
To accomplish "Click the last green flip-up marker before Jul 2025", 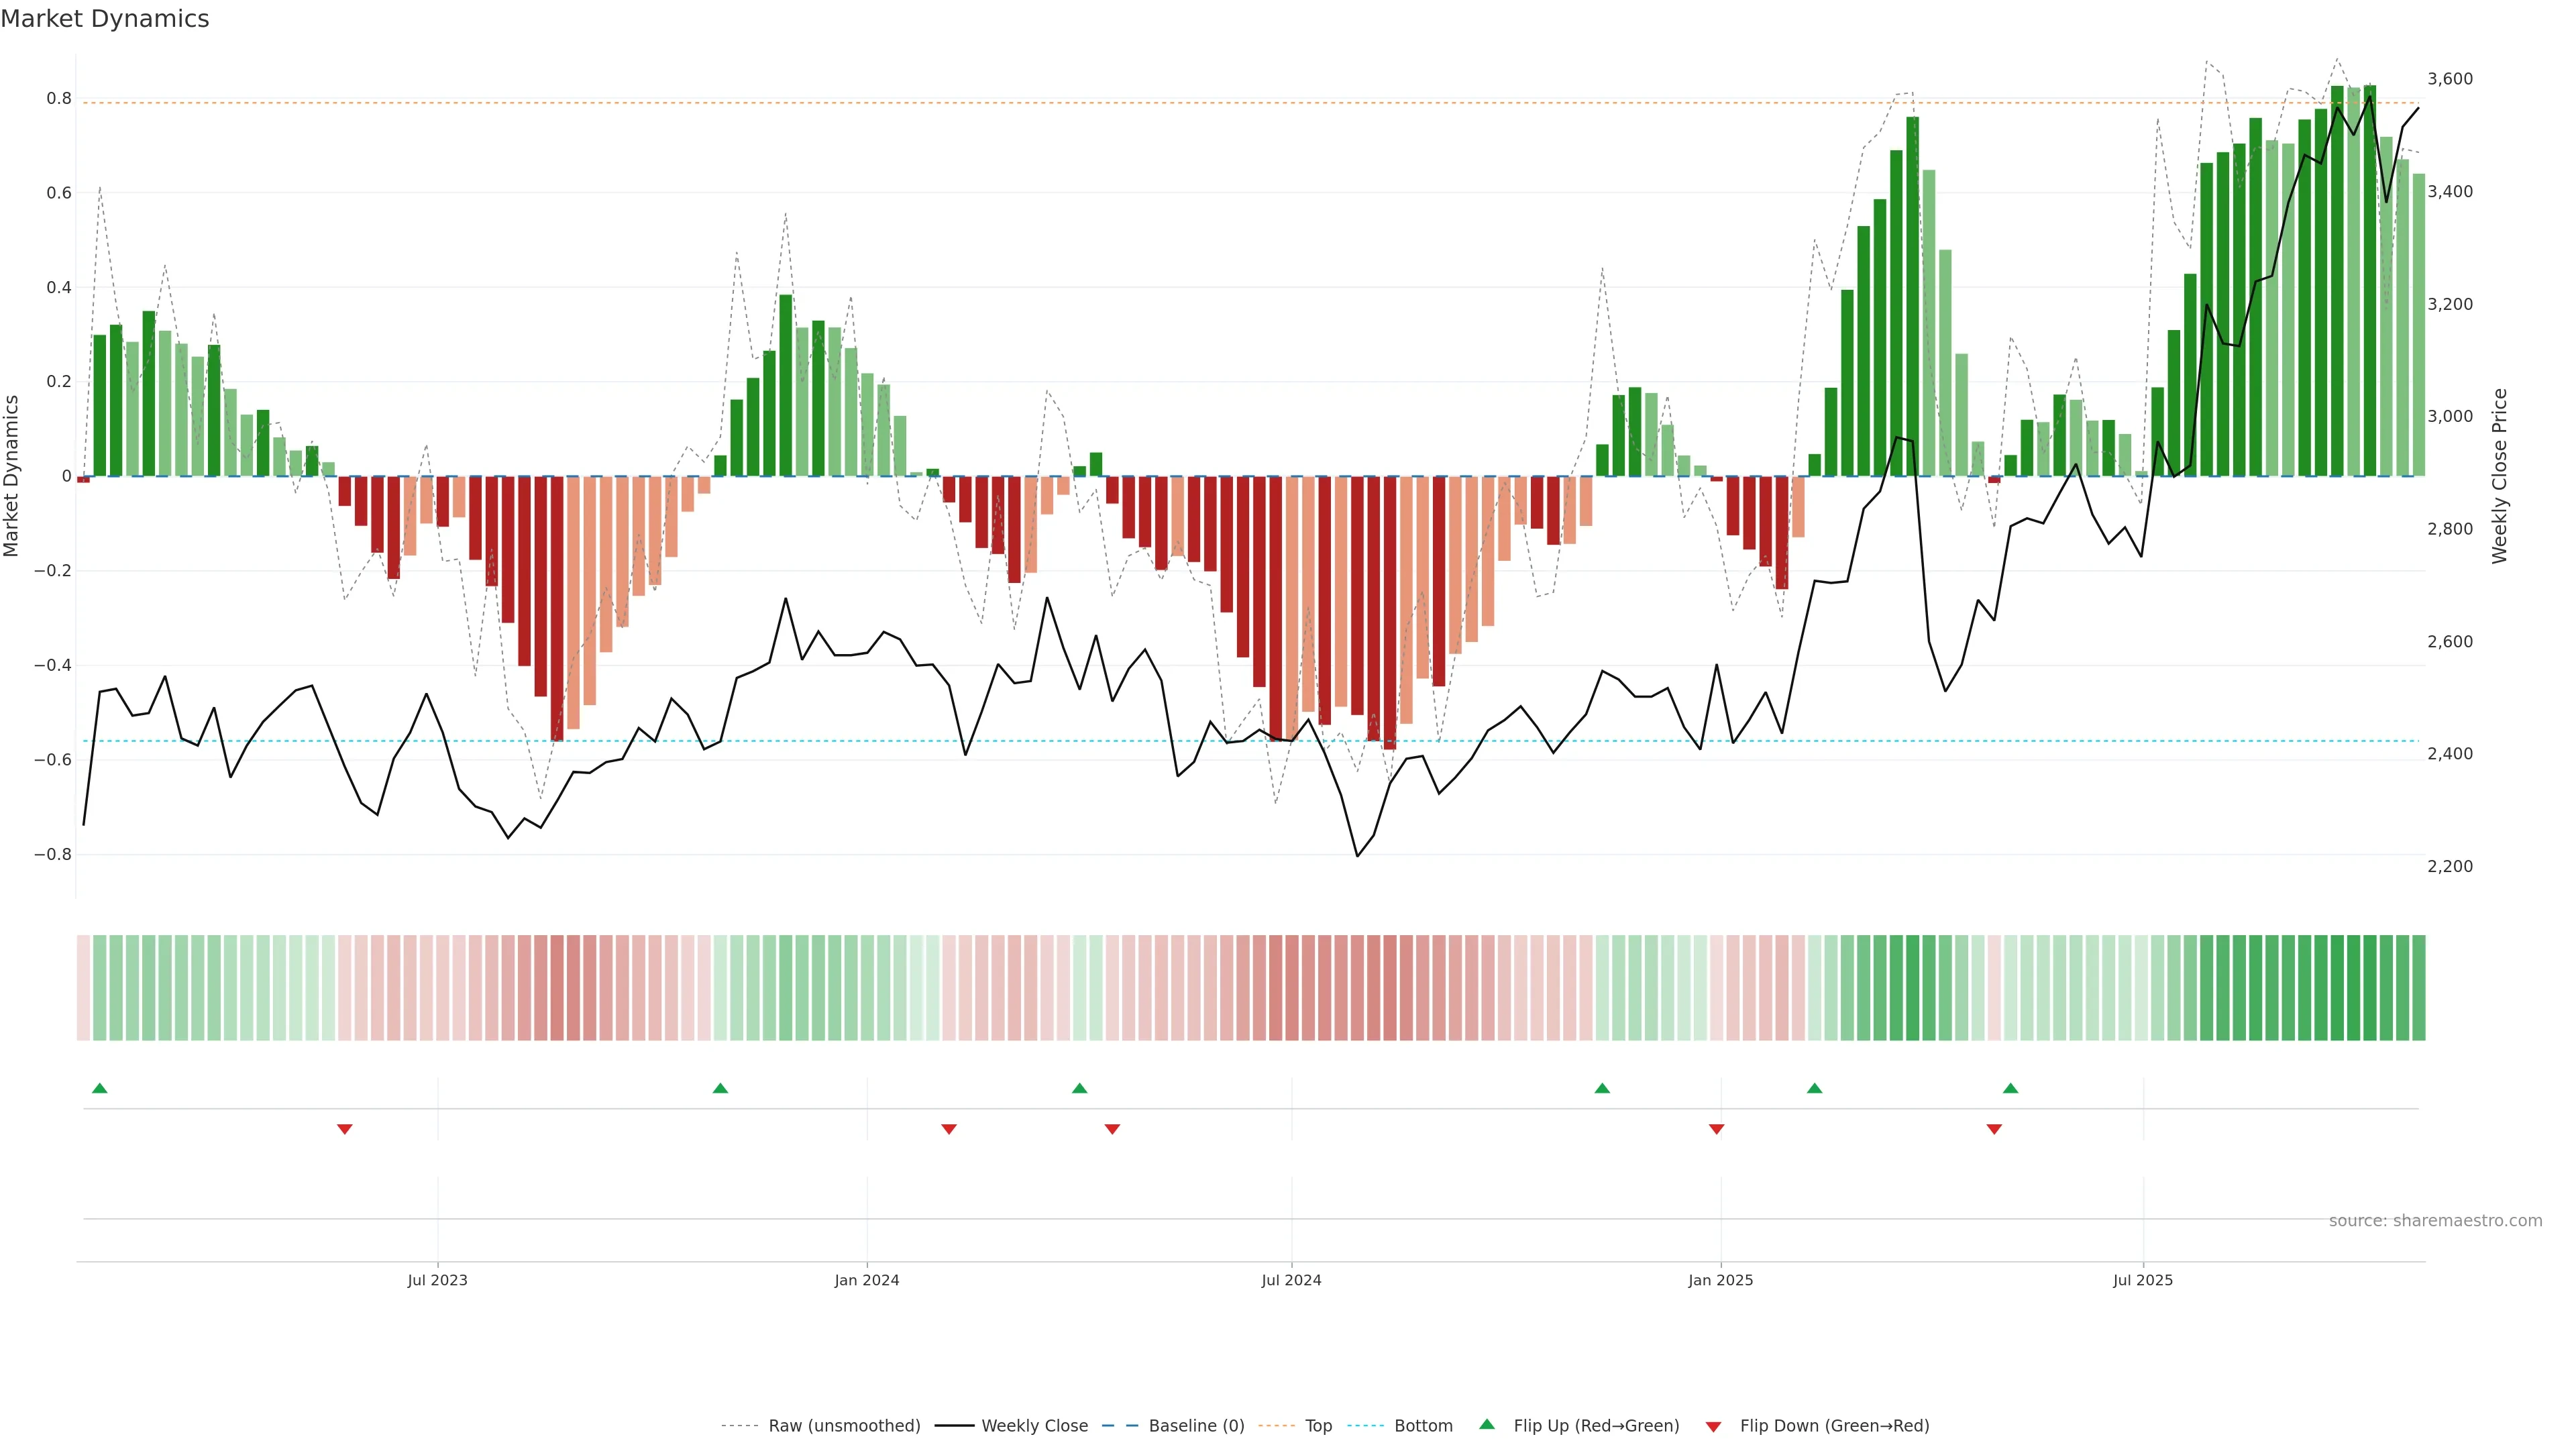I will (2011, 1088).
